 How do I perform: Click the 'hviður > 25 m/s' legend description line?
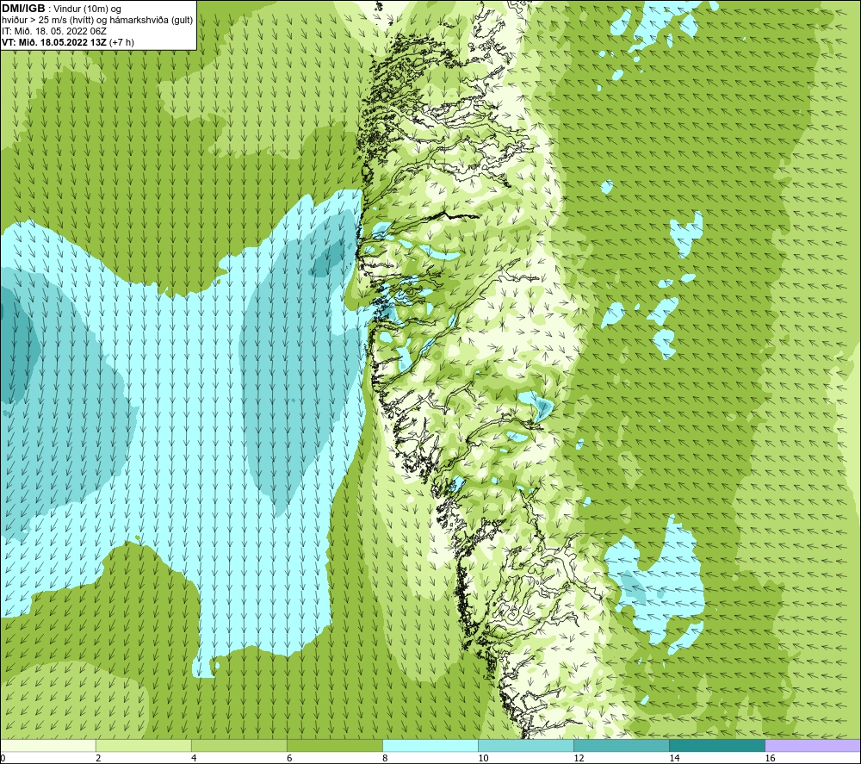97,21
